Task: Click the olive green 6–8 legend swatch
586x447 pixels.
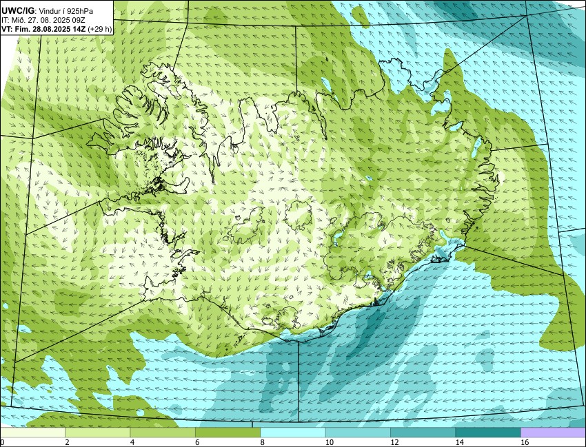Action: tap(228, 433)
